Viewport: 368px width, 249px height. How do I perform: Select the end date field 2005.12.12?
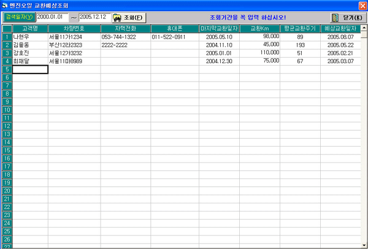[x=95, y=17]
